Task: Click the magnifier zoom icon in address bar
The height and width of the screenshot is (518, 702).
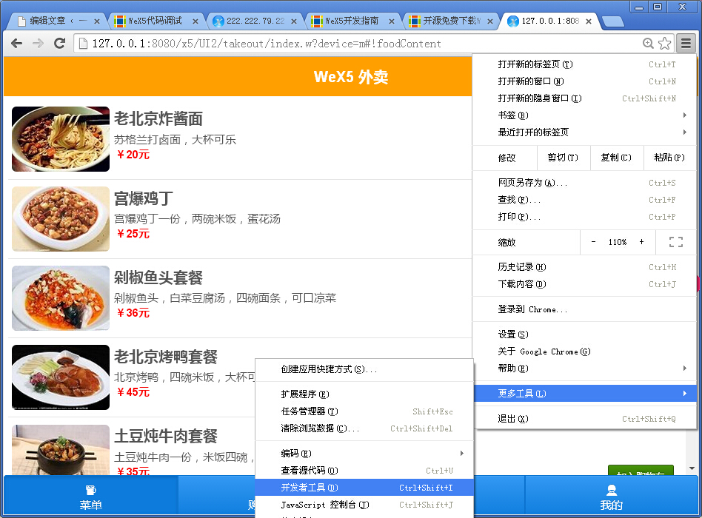Action: click(646, 44)
